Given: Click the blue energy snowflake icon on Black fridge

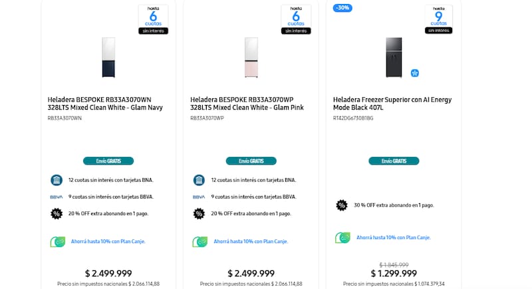Looking at the screenshot, I should [x=415, y=72].
